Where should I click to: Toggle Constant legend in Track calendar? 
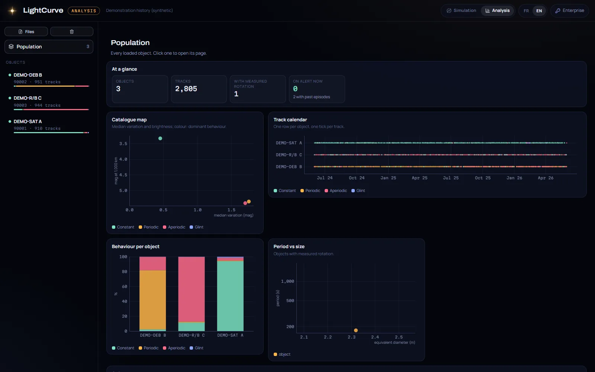coord(285,190)
